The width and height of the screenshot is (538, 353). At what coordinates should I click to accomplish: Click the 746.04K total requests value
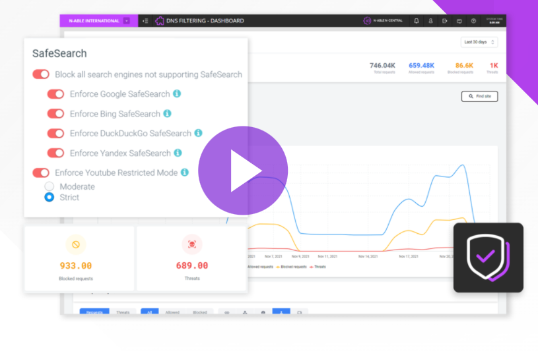pos(382,65)
